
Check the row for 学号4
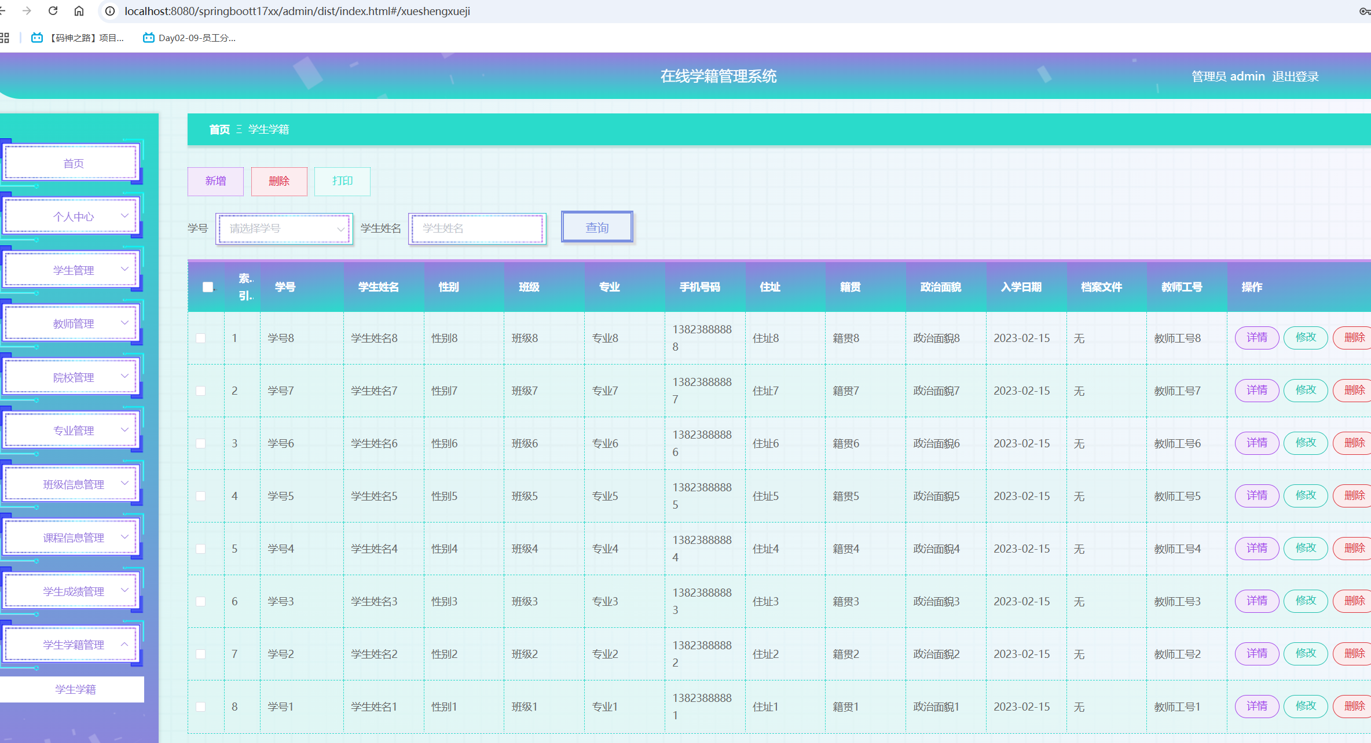coord(201,549)
